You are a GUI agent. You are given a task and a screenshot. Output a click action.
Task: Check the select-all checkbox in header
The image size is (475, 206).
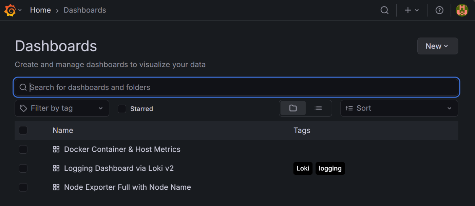pos(23,130)
